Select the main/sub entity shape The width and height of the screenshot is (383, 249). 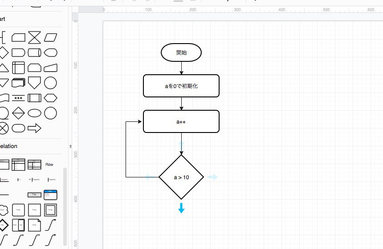[18, 225]
